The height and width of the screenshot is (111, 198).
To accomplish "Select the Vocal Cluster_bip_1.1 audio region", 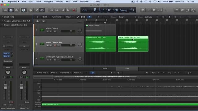I will click(x=133, y=44).
